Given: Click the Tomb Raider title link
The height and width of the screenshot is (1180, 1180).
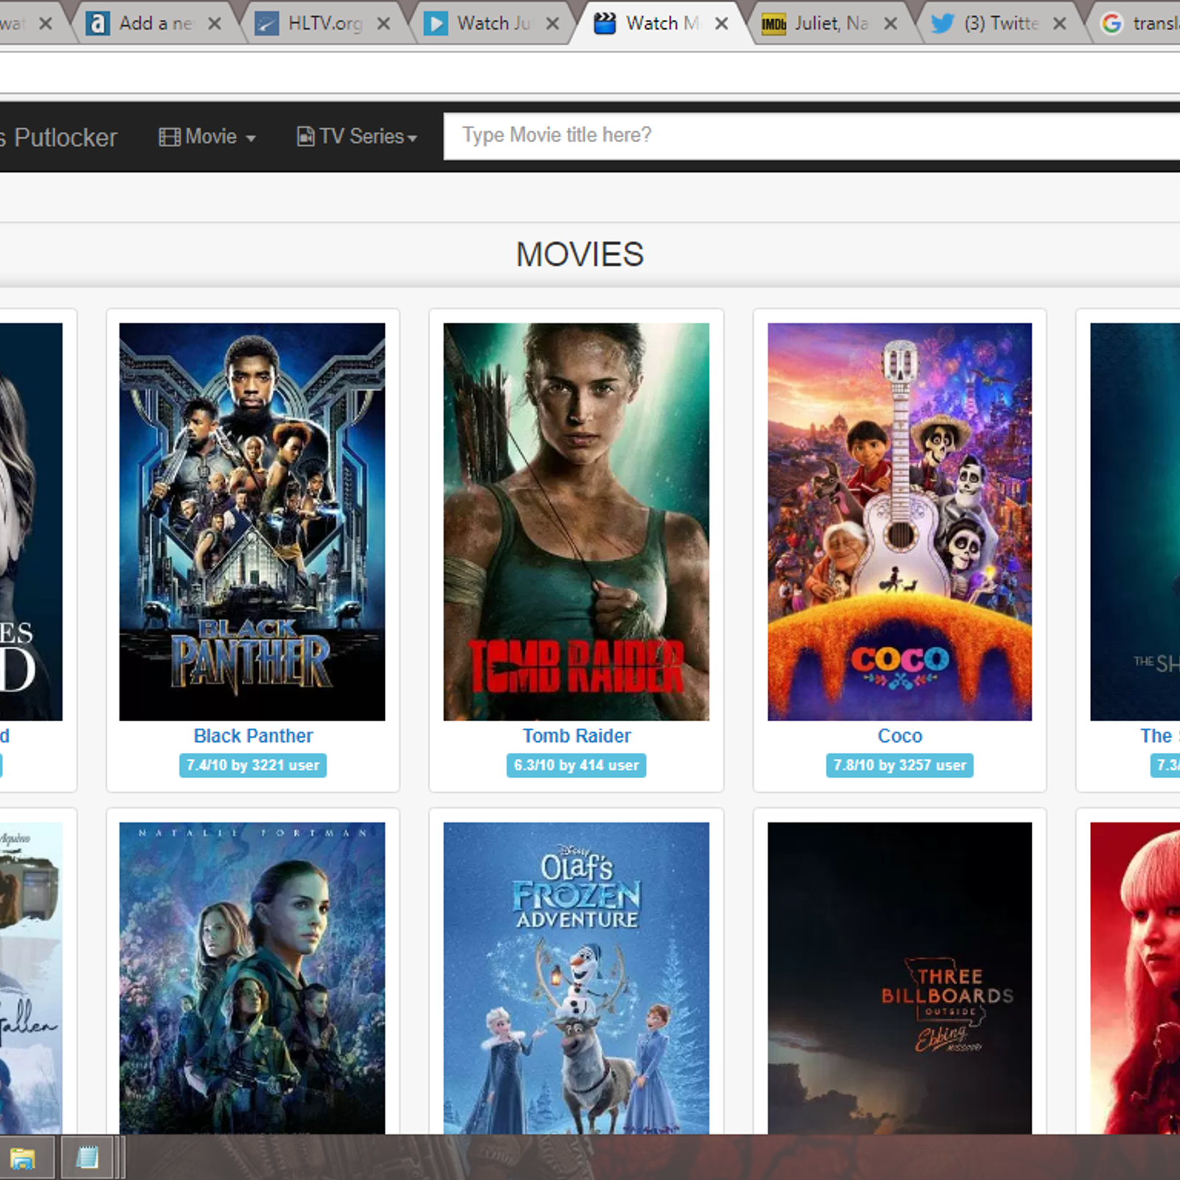Looking at the screenshot, I should [577, 736].
